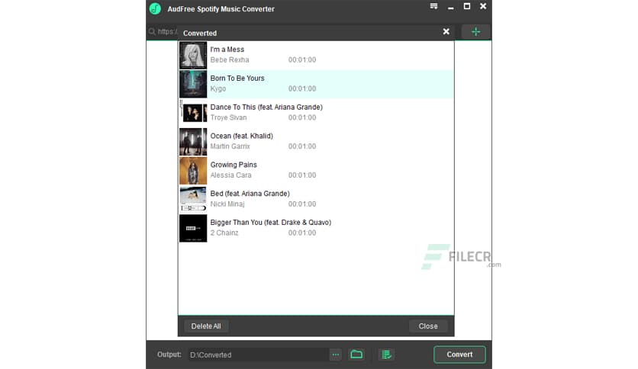Click the Convert button

(x=459, y=355)
